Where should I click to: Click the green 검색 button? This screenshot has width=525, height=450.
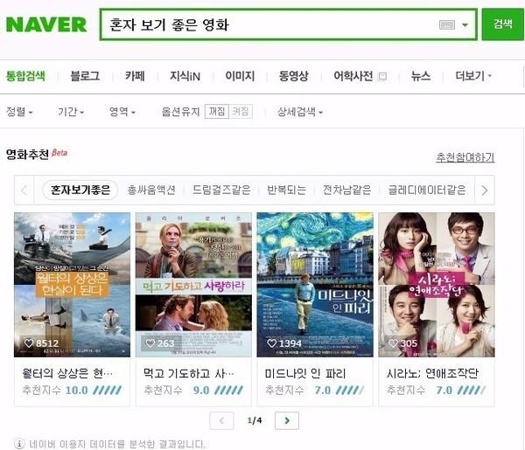[x=502, y=24]
